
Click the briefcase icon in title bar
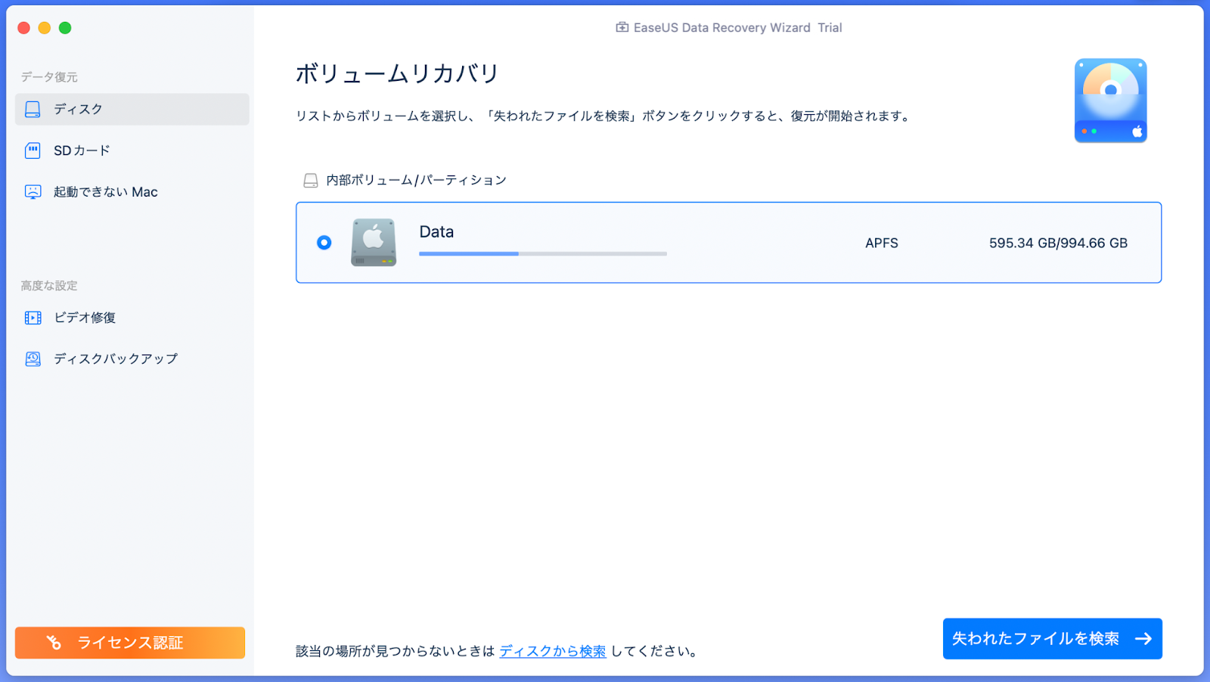point(622,27)
